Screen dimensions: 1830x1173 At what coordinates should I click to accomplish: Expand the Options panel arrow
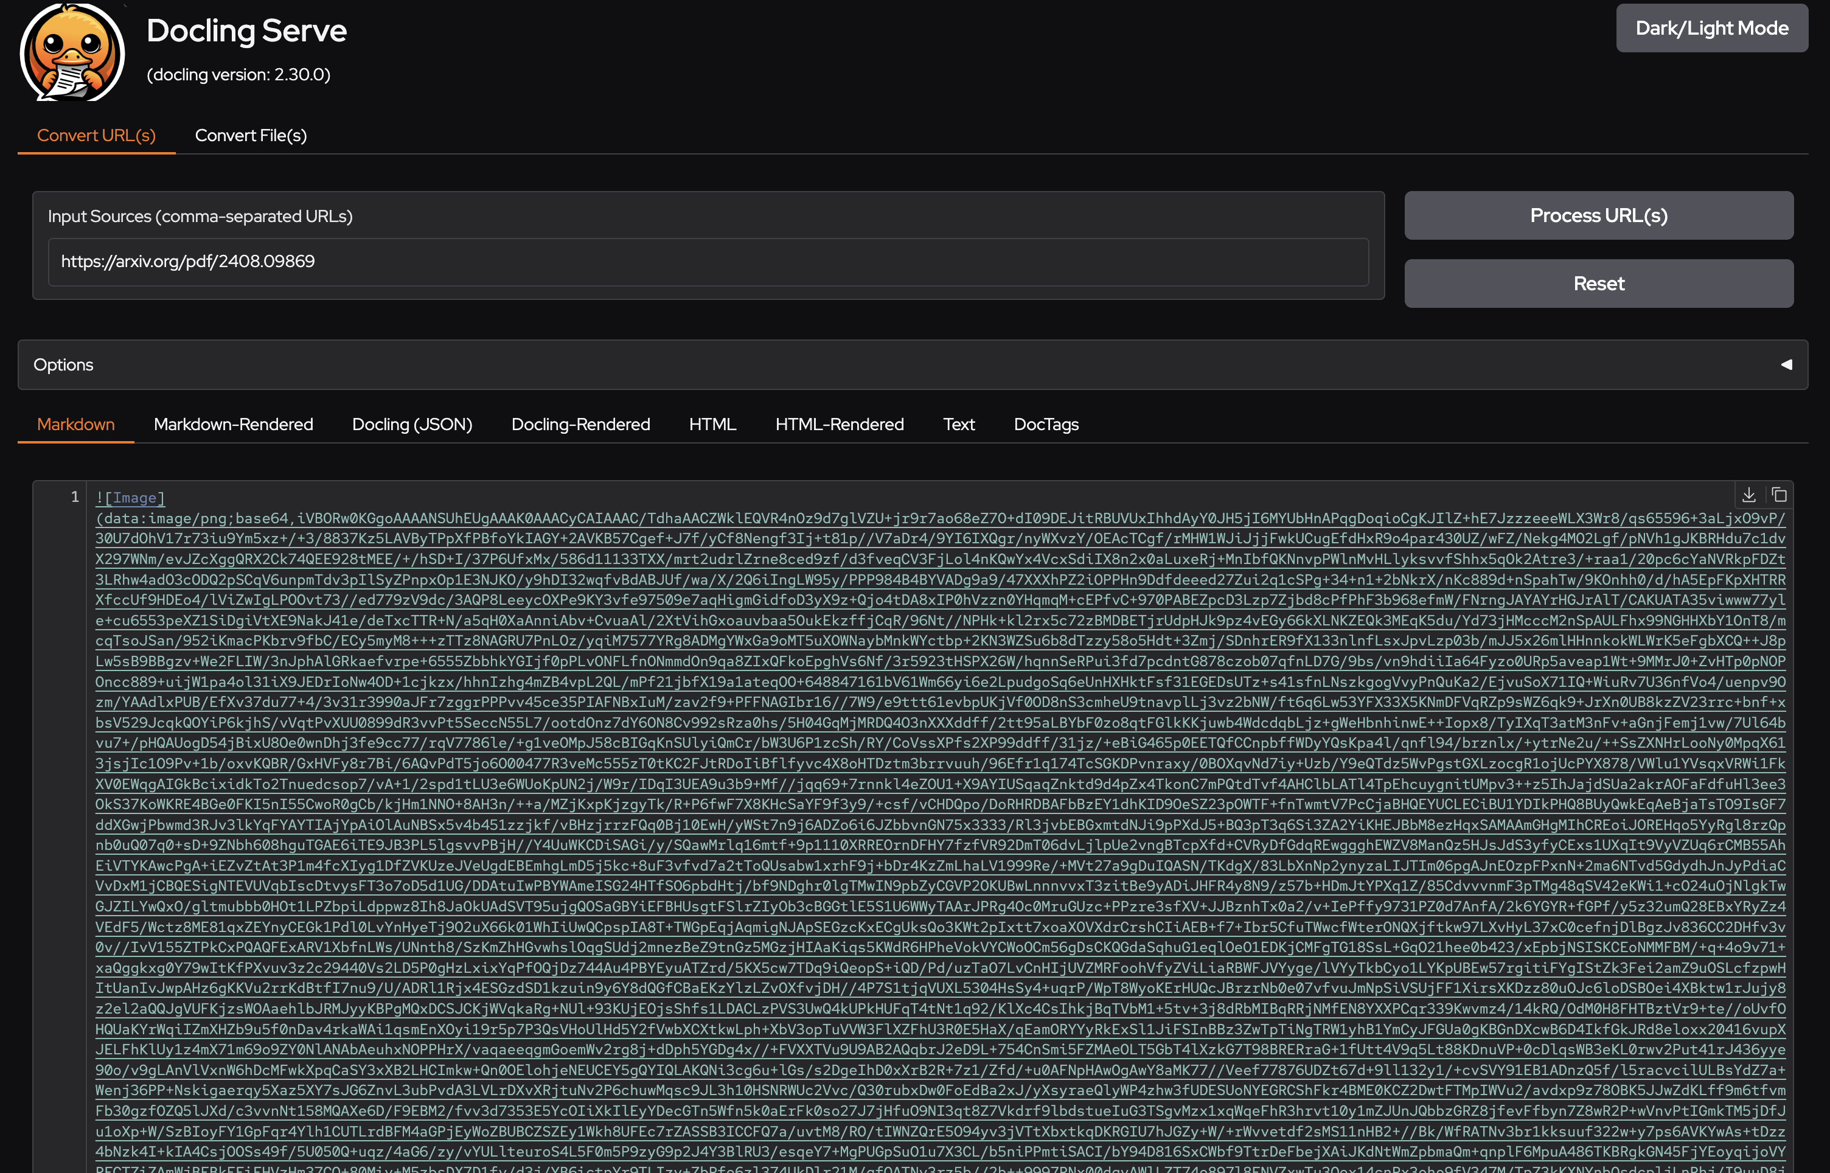click(x=1786, y=365)
